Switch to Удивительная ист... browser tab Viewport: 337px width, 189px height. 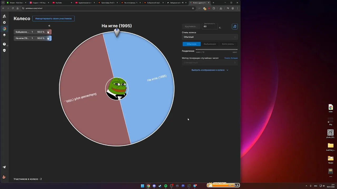tap(85, 3)
